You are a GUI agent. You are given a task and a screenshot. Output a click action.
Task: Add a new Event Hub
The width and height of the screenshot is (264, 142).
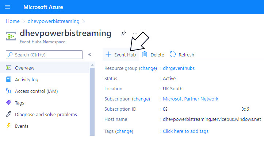pos(121,55)
